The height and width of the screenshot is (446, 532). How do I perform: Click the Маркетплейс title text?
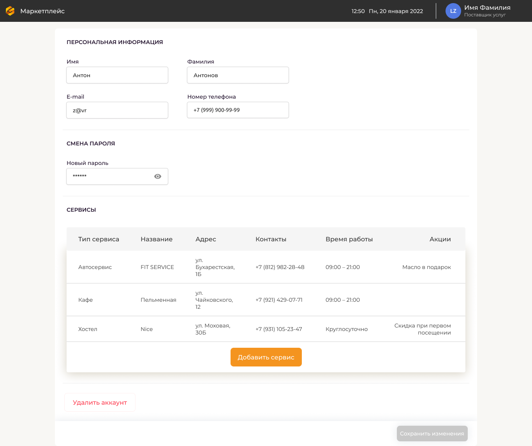click(x=42, y=11)
